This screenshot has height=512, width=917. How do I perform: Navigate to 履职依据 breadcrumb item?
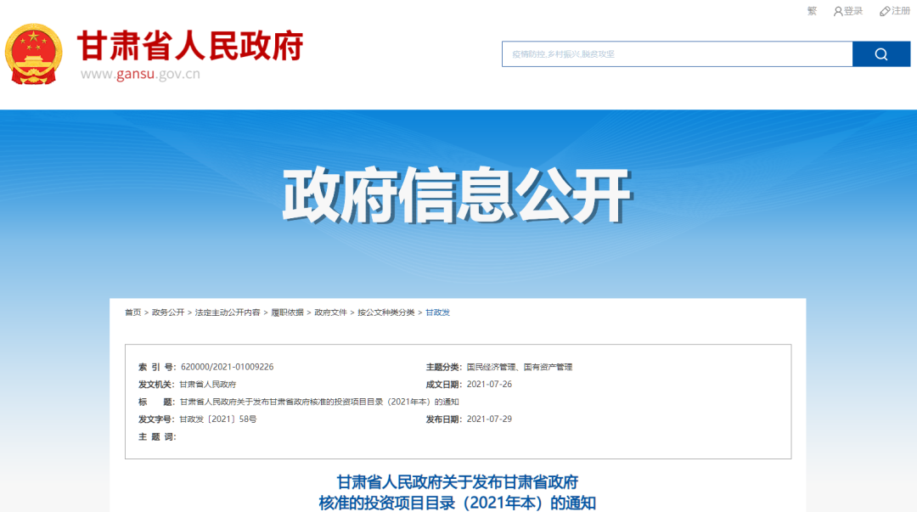click(287, 312)
